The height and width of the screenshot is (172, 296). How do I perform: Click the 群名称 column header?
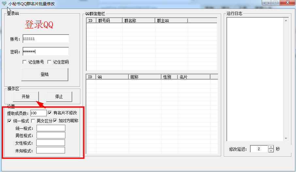[x=139, y=21]
